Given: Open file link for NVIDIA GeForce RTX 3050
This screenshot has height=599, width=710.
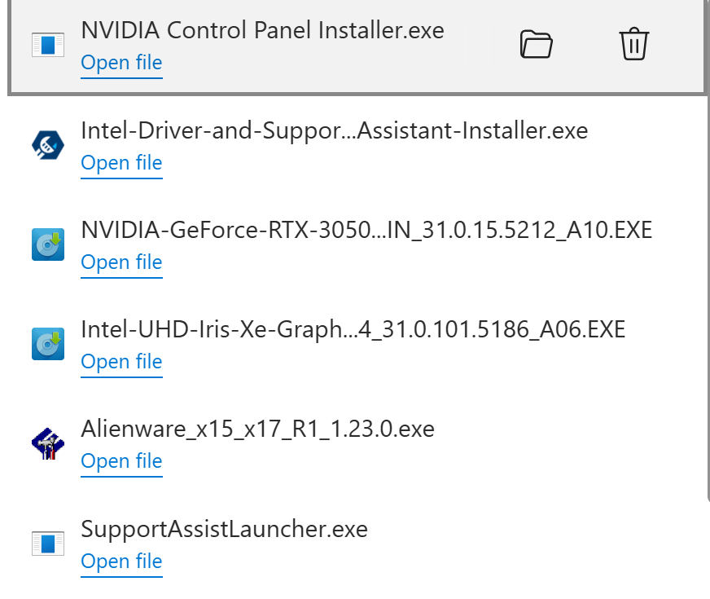Looking at the screenshot, I should [122, 262].
